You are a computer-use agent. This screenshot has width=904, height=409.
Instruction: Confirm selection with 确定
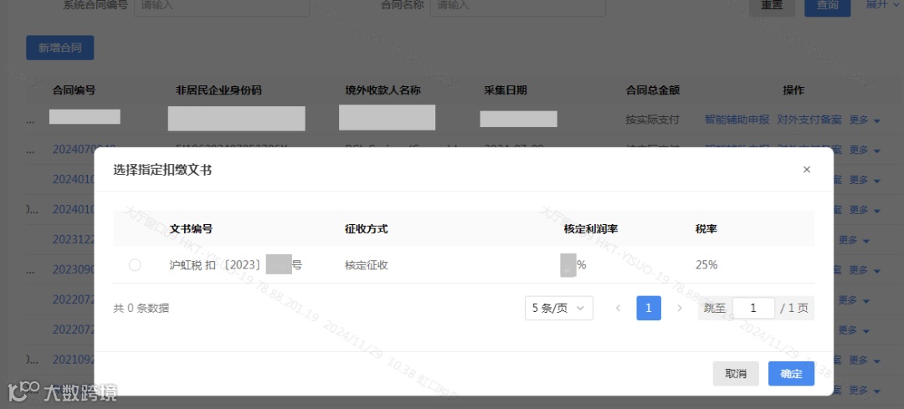point(791,374)
